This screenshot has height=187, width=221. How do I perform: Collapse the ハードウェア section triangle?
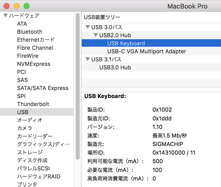(6, 15)
